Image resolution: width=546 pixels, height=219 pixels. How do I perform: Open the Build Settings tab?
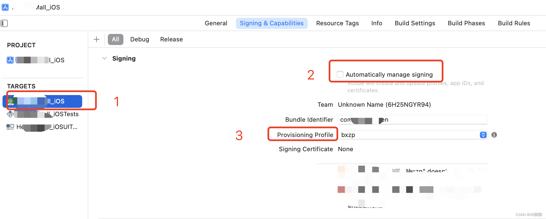(415, 23)
